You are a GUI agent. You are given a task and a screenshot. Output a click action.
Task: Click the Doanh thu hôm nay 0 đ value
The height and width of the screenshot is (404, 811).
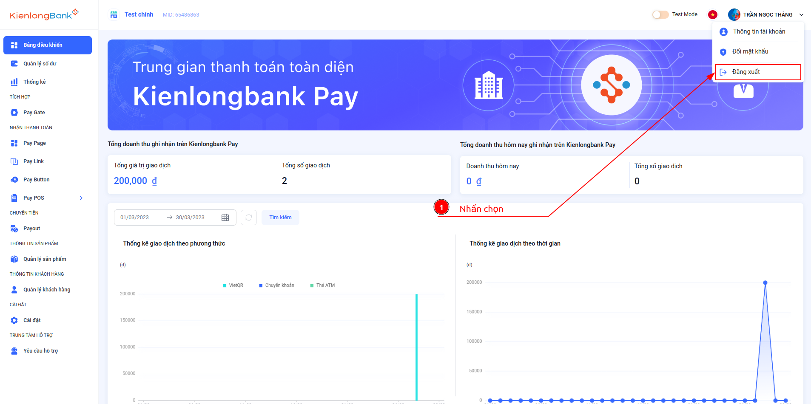tap(474, 181)
